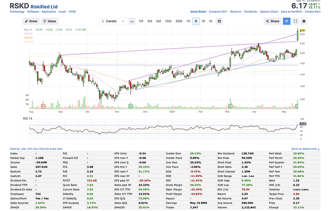Open the Ideas lightbulb button

tap(50, 21)
